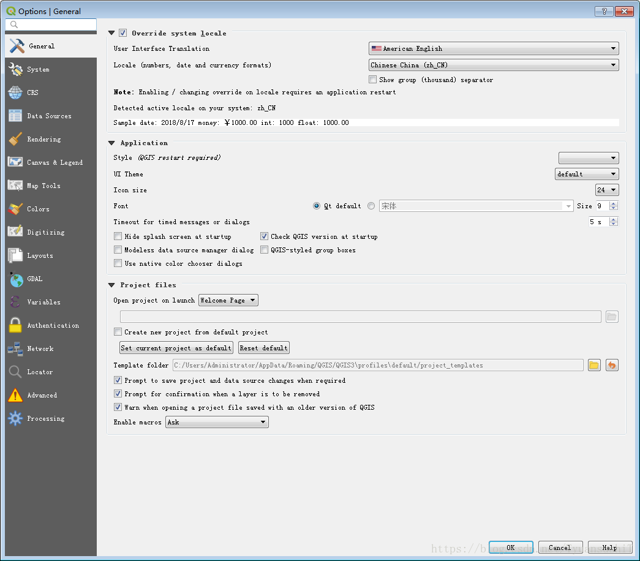
Task: Click the search magnifier icon in options filter
Action: (14, 24)
